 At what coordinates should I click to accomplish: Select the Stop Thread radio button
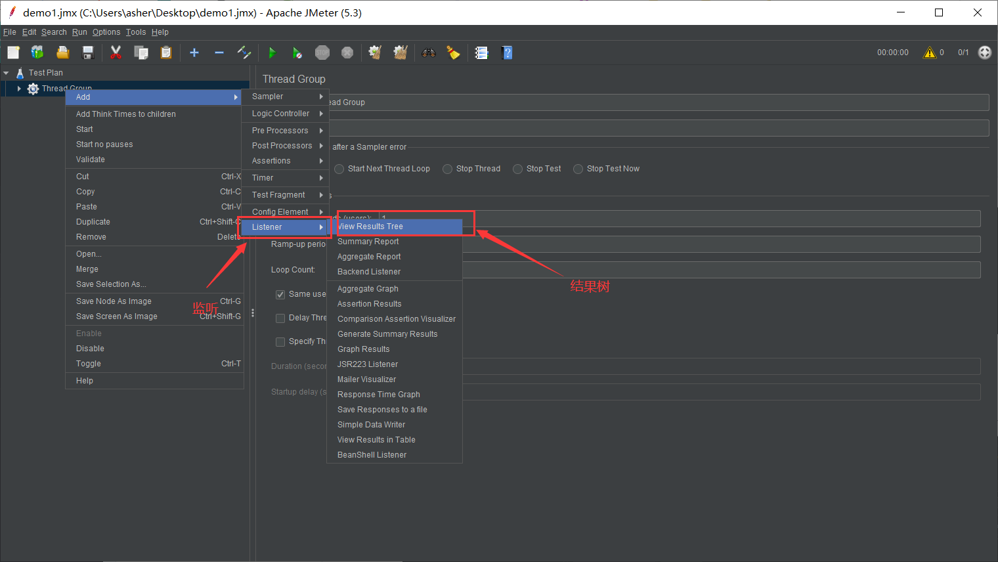[x=448, y=169]
